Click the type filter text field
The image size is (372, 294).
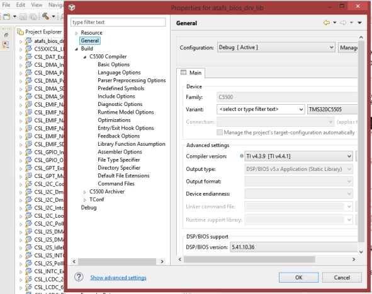[x=118, y=22]
